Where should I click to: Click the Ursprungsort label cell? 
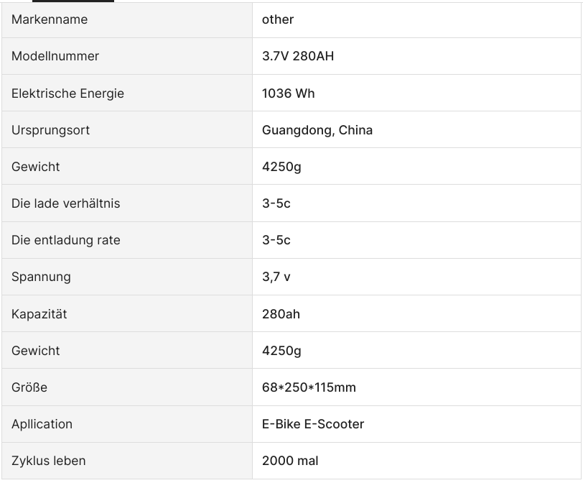tap(50, 130)
